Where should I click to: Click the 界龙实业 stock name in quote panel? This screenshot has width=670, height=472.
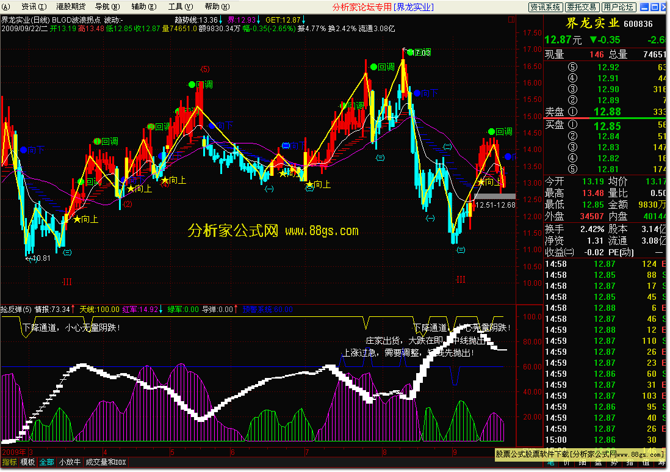pyautogui.click(x=593, y=23)
